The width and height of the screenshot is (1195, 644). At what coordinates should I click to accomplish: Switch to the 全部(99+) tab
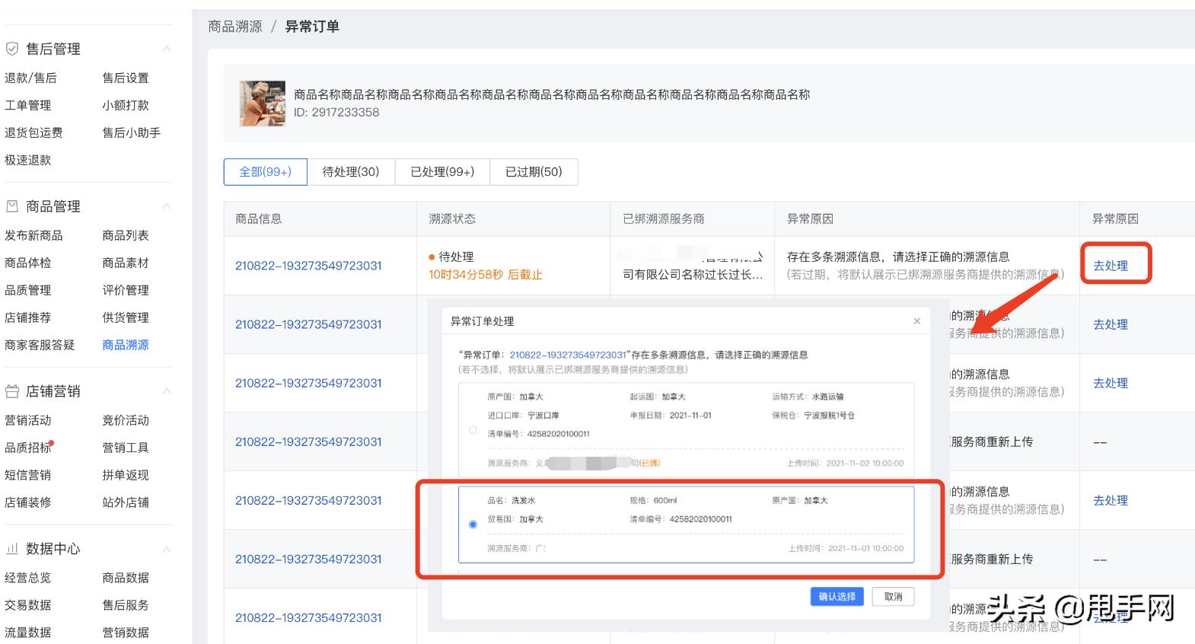(x=265, y=172)
